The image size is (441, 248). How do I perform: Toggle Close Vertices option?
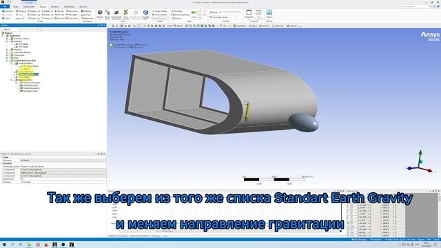click(160, 14)
